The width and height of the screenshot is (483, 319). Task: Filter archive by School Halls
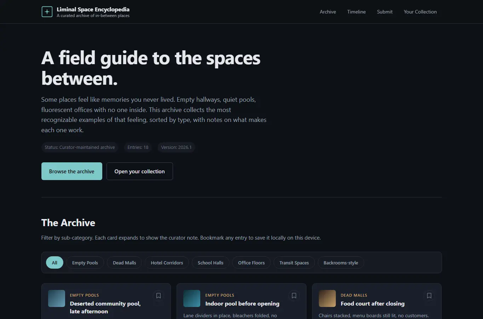point(211,263)
